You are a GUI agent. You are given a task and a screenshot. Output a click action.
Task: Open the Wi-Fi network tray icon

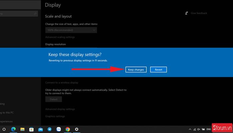tap(194, 129)
